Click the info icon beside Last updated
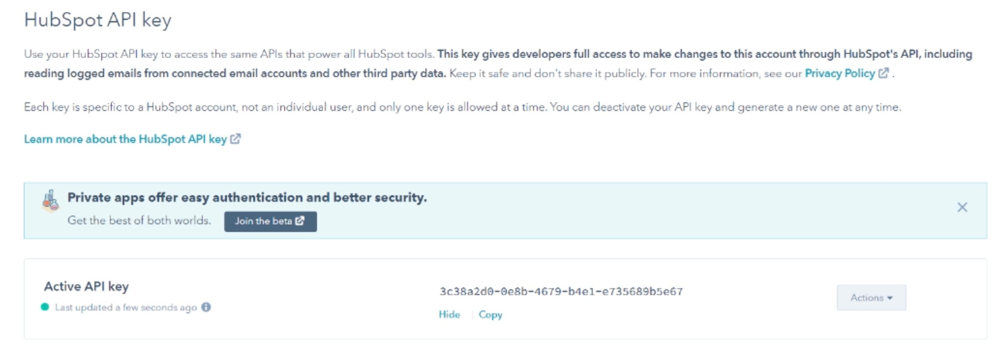Image resolution: width=1001 pixels, height=360 pixels. point(206,307)
